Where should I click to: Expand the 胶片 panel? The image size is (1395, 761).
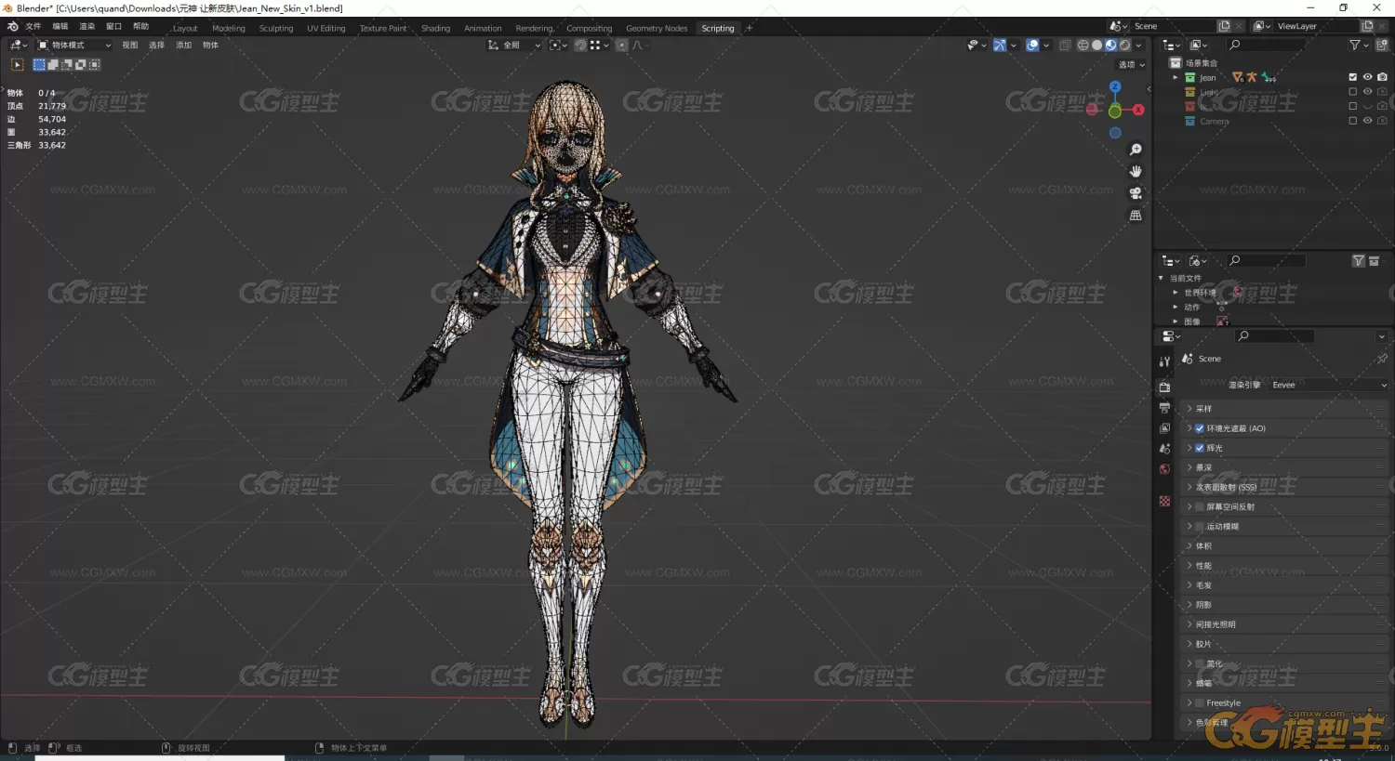[x=1283, y=644]
